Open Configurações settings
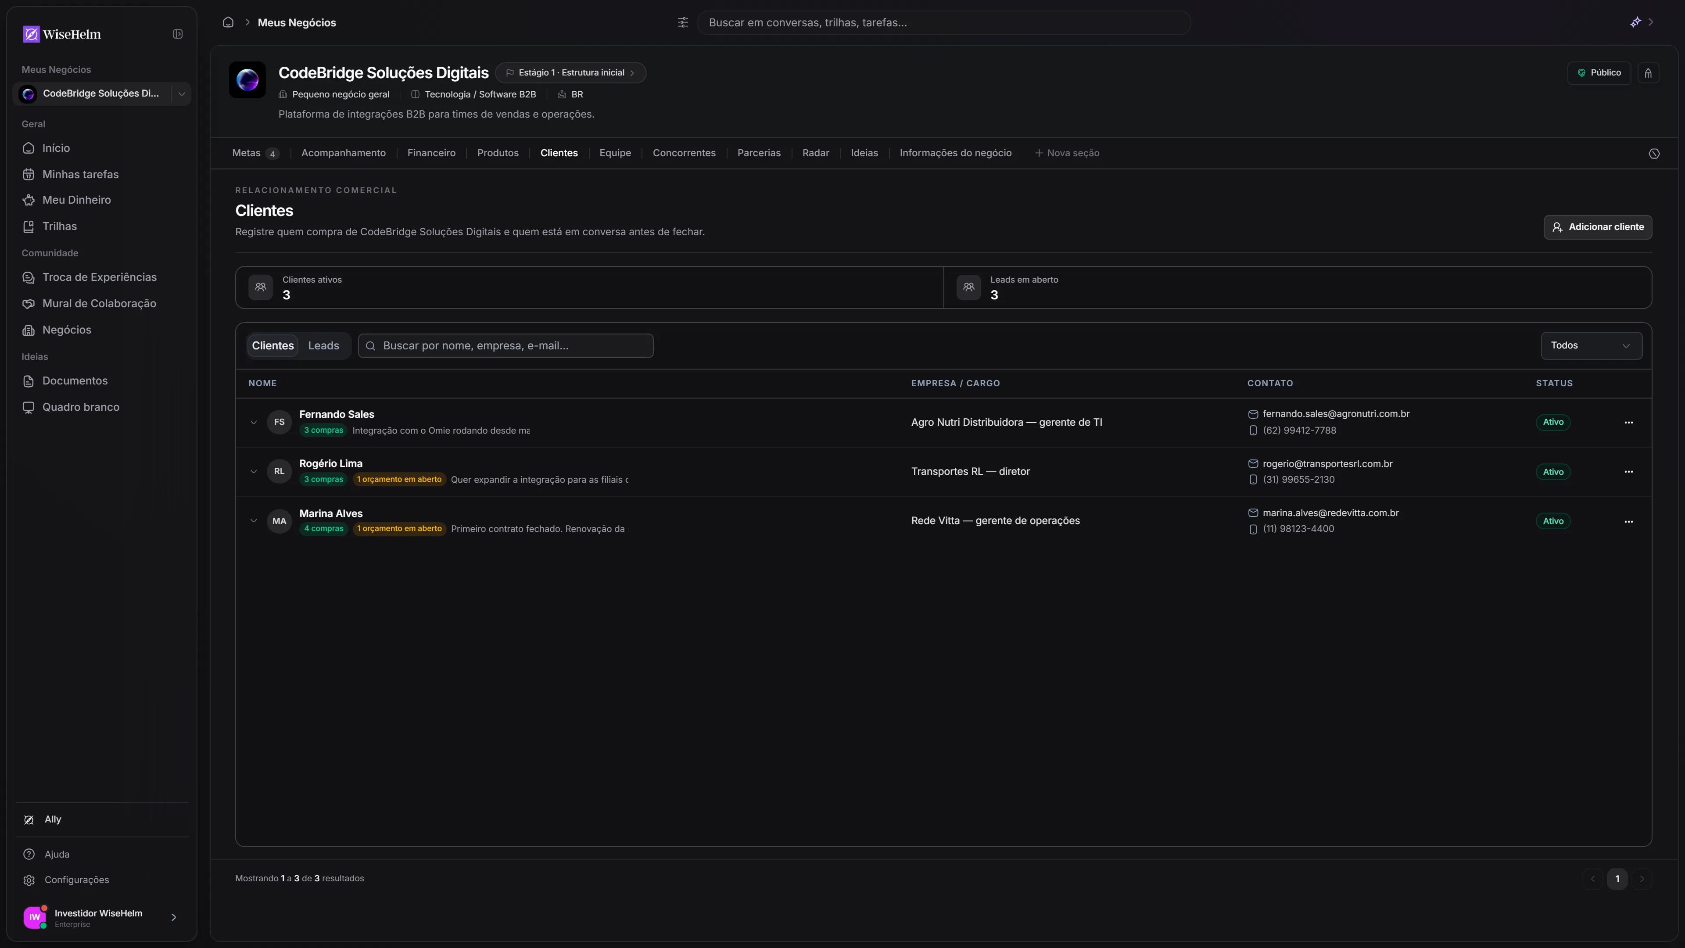 [x=102, y=880]
